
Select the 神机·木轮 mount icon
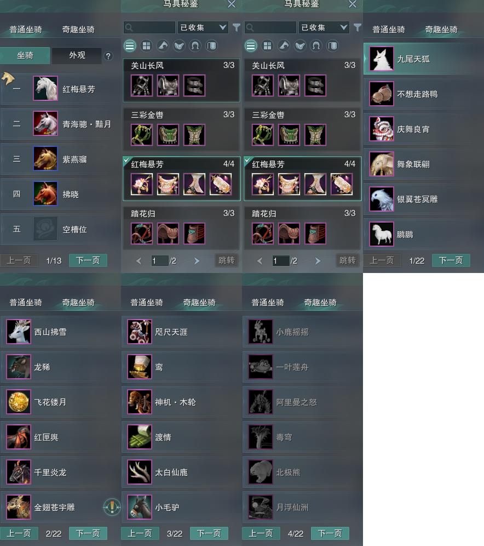[140, 402]
